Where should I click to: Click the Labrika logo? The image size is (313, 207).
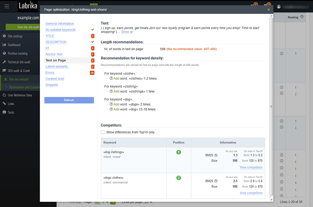(28, 6)
